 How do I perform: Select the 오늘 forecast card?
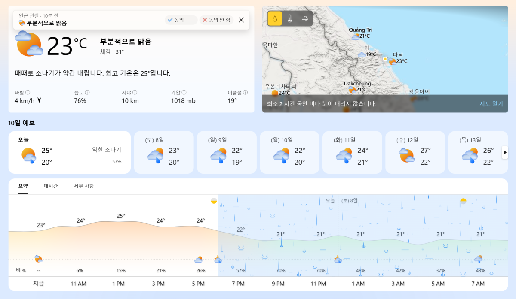coord(70,152)
